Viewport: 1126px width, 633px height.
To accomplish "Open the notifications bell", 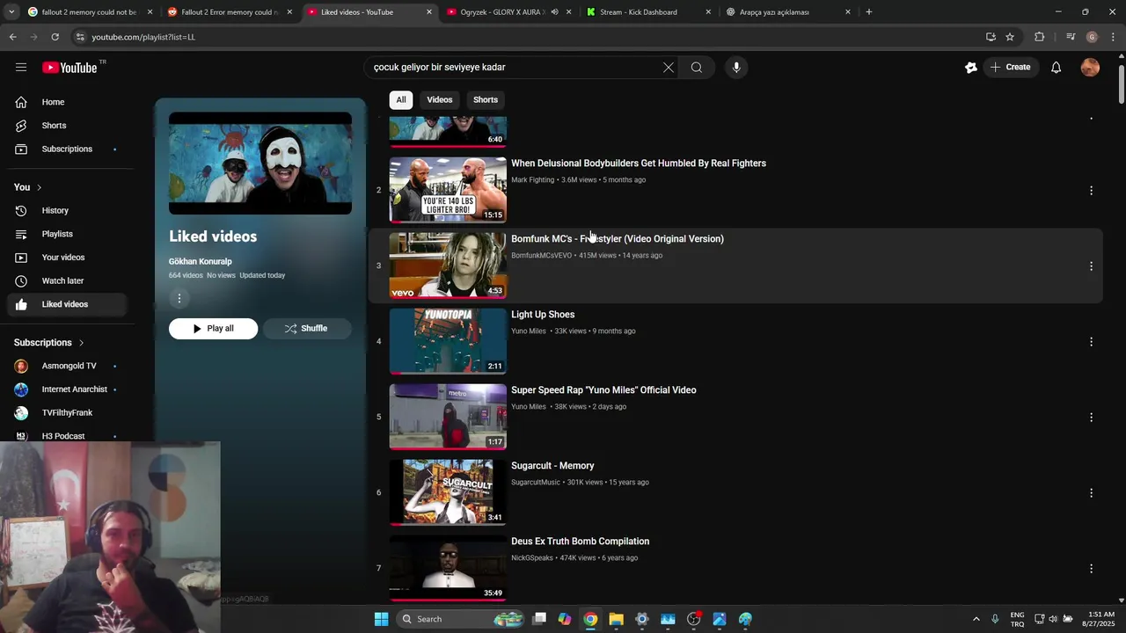I will [1056, 68].
